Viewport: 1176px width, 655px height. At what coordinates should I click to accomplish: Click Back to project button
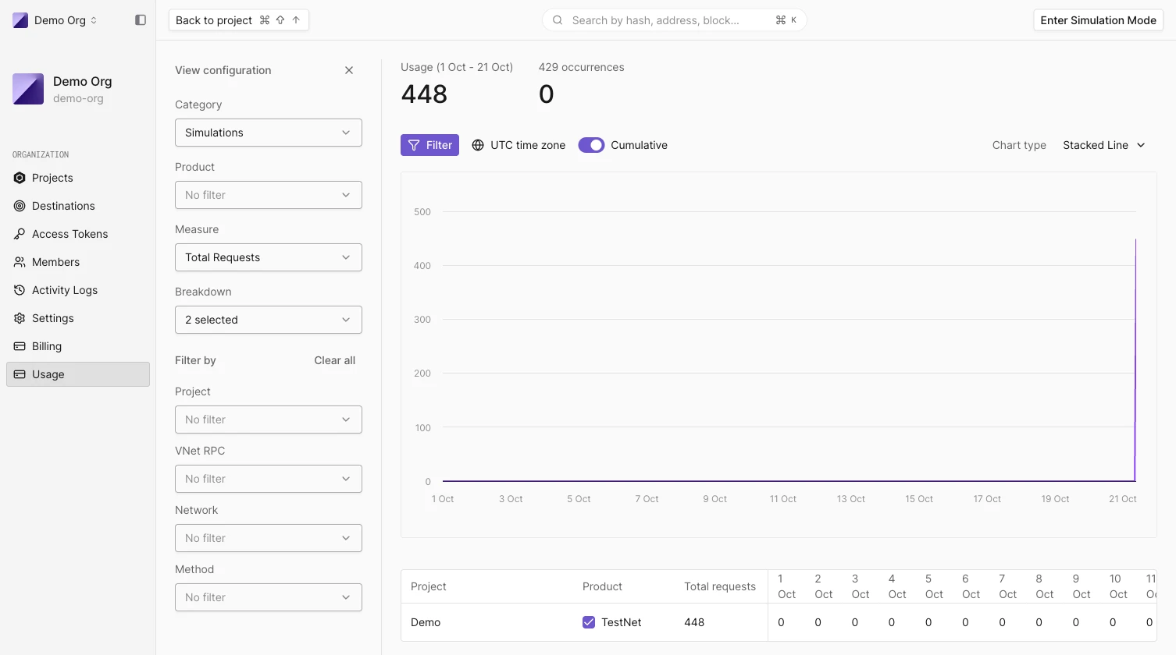(x=239, y=20)
